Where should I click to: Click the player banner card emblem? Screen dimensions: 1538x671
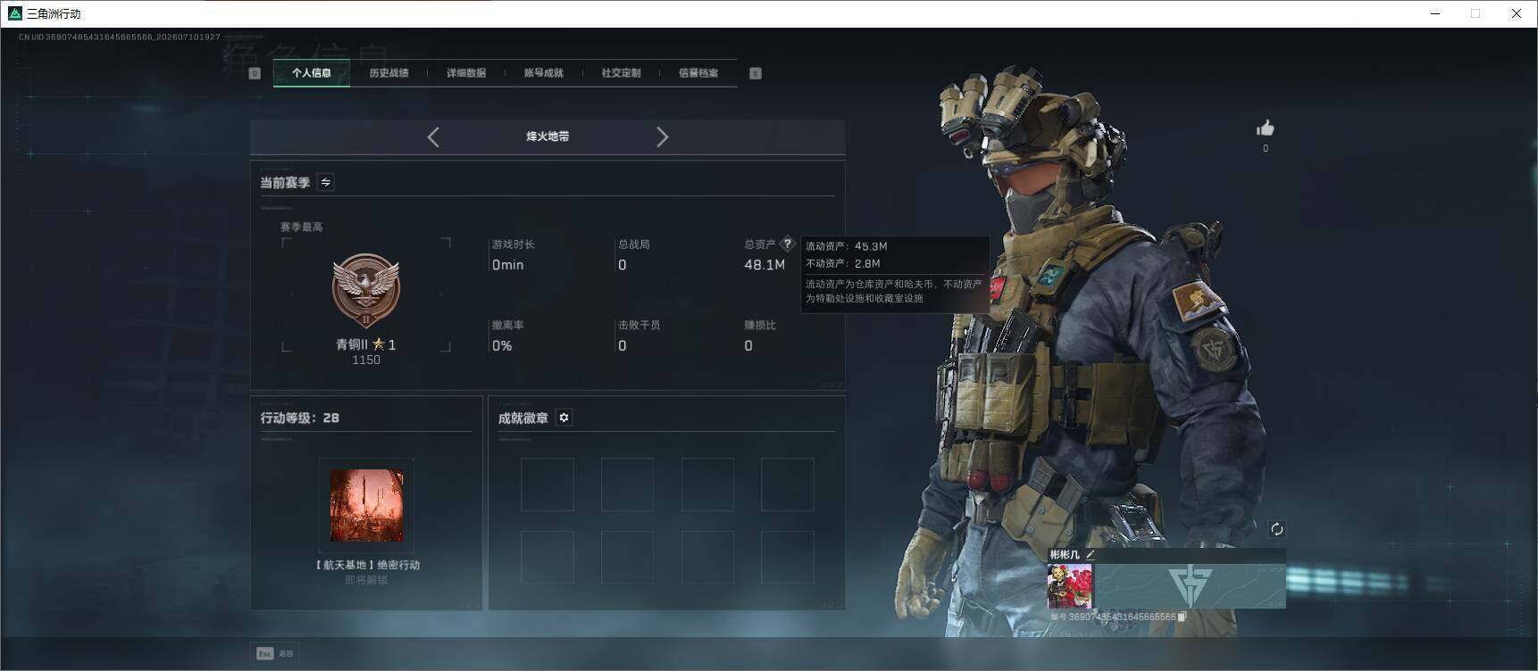(1191, 586)
